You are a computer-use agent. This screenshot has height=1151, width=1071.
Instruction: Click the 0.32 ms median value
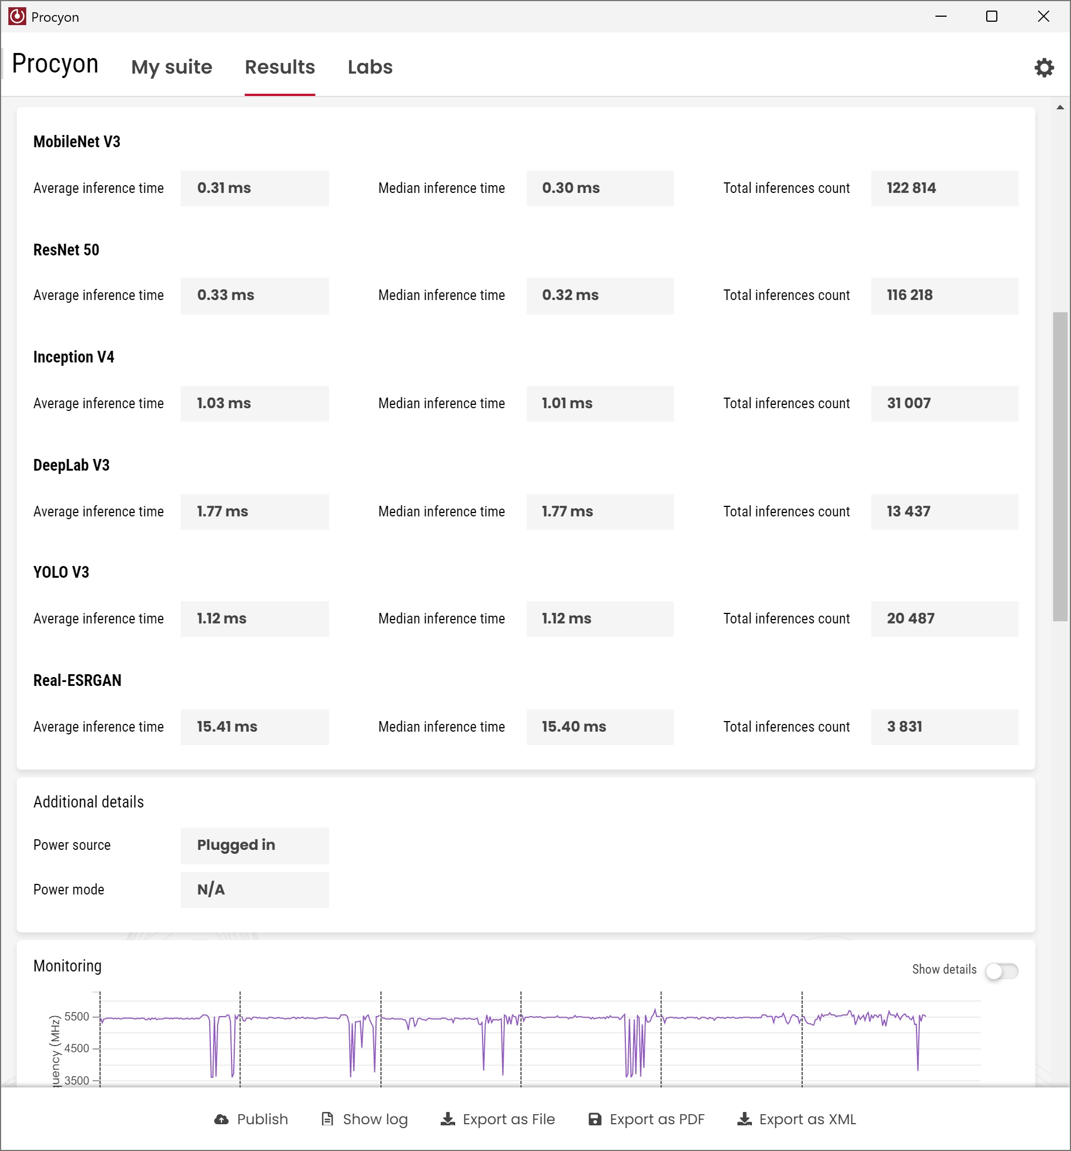600,295
